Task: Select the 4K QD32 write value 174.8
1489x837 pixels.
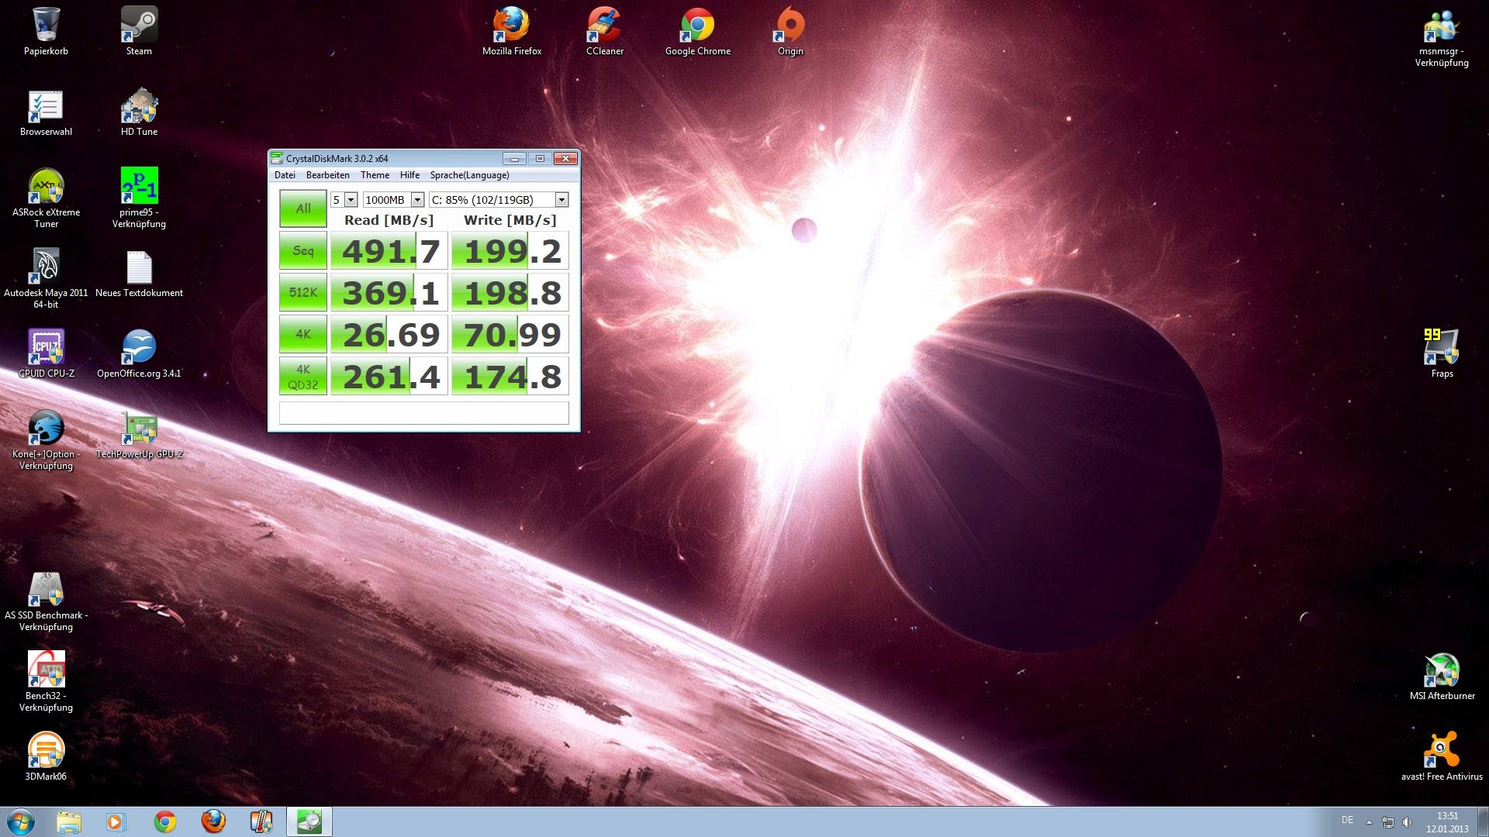Action: click(510, 377)
